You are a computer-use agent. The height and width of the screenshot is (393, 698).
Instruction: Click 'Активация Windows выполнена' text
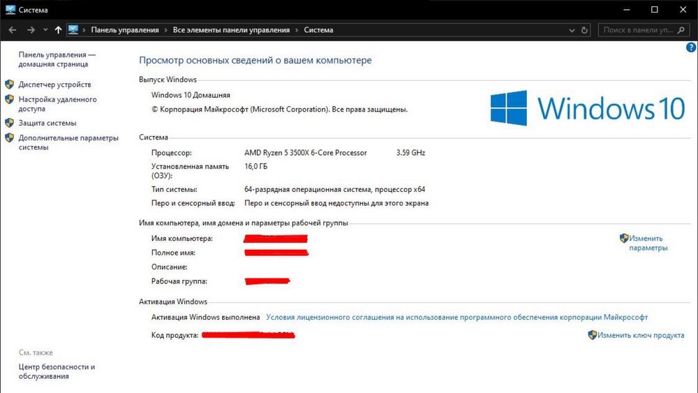(x=205, y=317)
